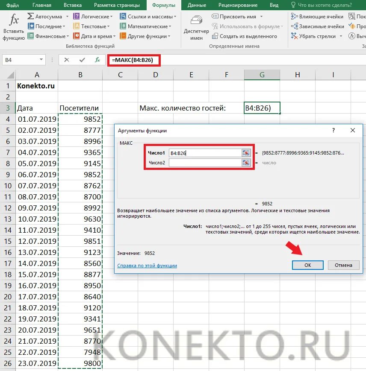Switch to the Главная tab
This screenshot has width=366, height=371.
coord(42,5)
